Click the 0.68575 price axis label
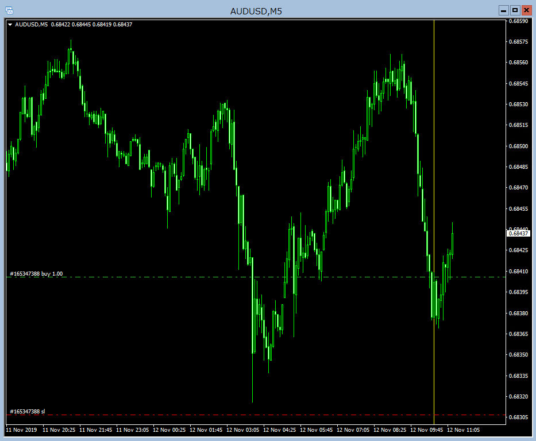Viewport: 536px width, 441px height. 518,42
